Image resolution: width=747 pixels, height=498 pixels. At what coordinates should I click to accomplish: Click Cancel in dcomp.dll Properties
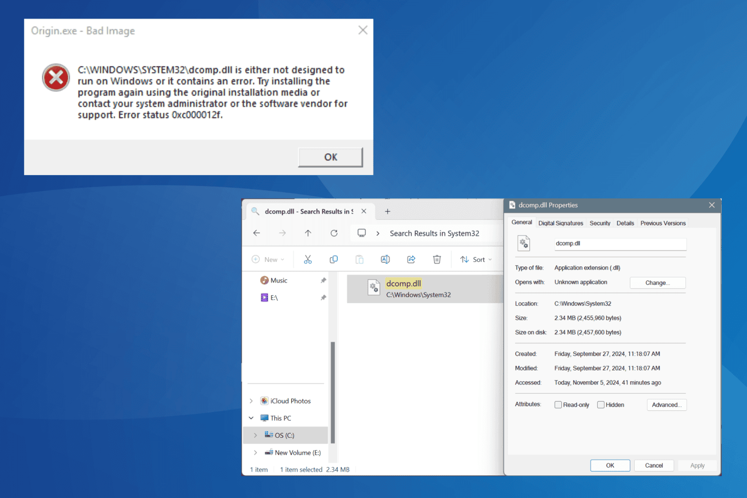(654, 465)
